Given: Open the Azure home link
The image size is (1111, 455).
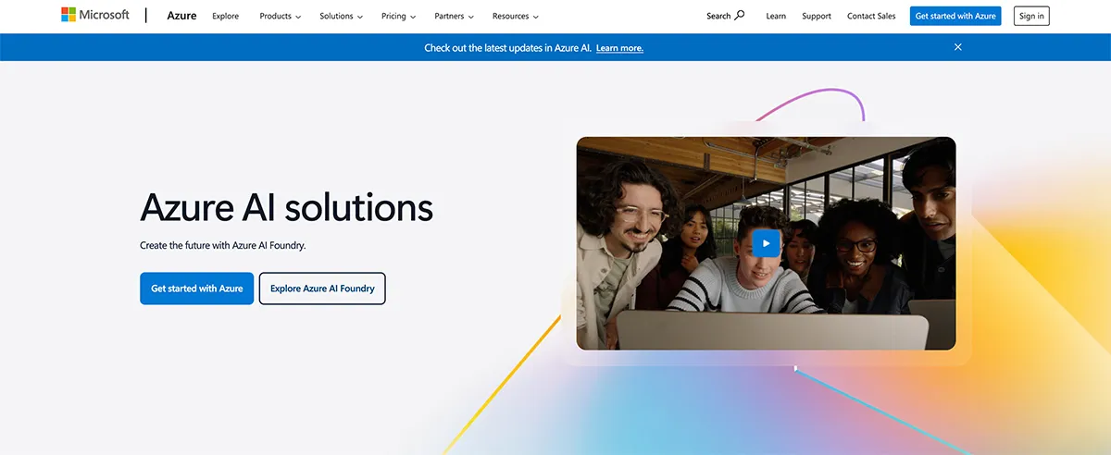Looking at the screenshot, I should click(x=181, y=16).
